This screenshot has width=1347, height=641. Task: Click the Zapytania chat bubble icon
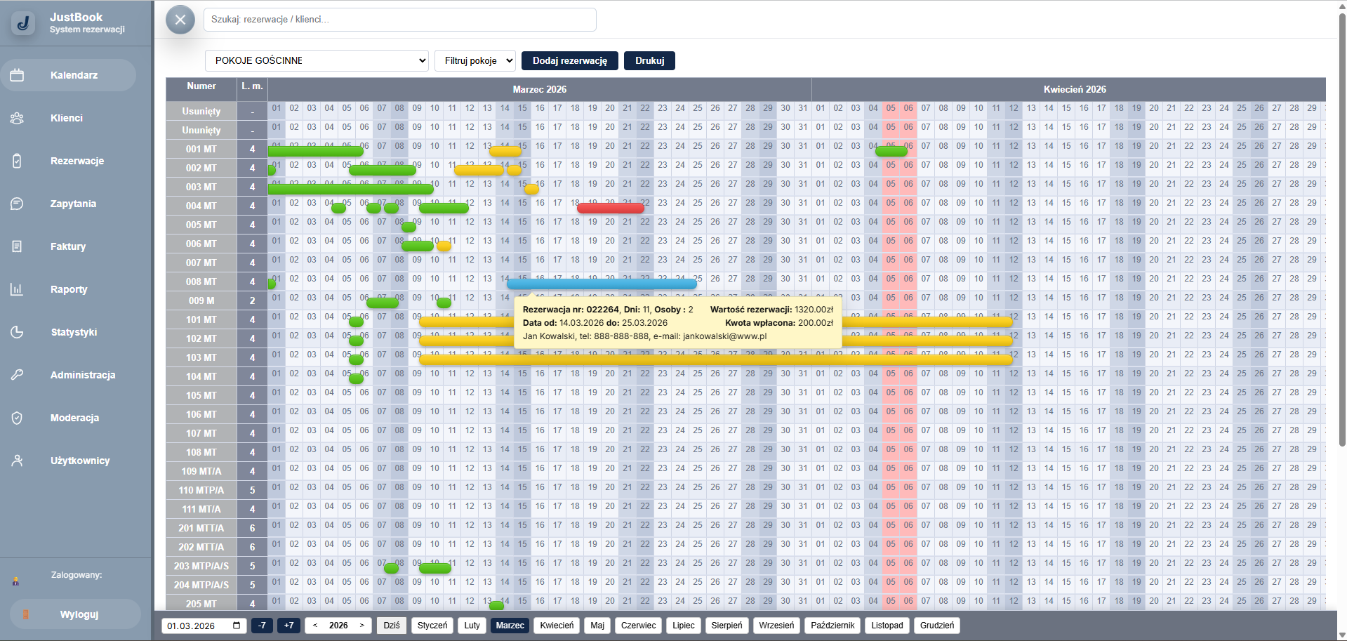(x=18, y=204)
